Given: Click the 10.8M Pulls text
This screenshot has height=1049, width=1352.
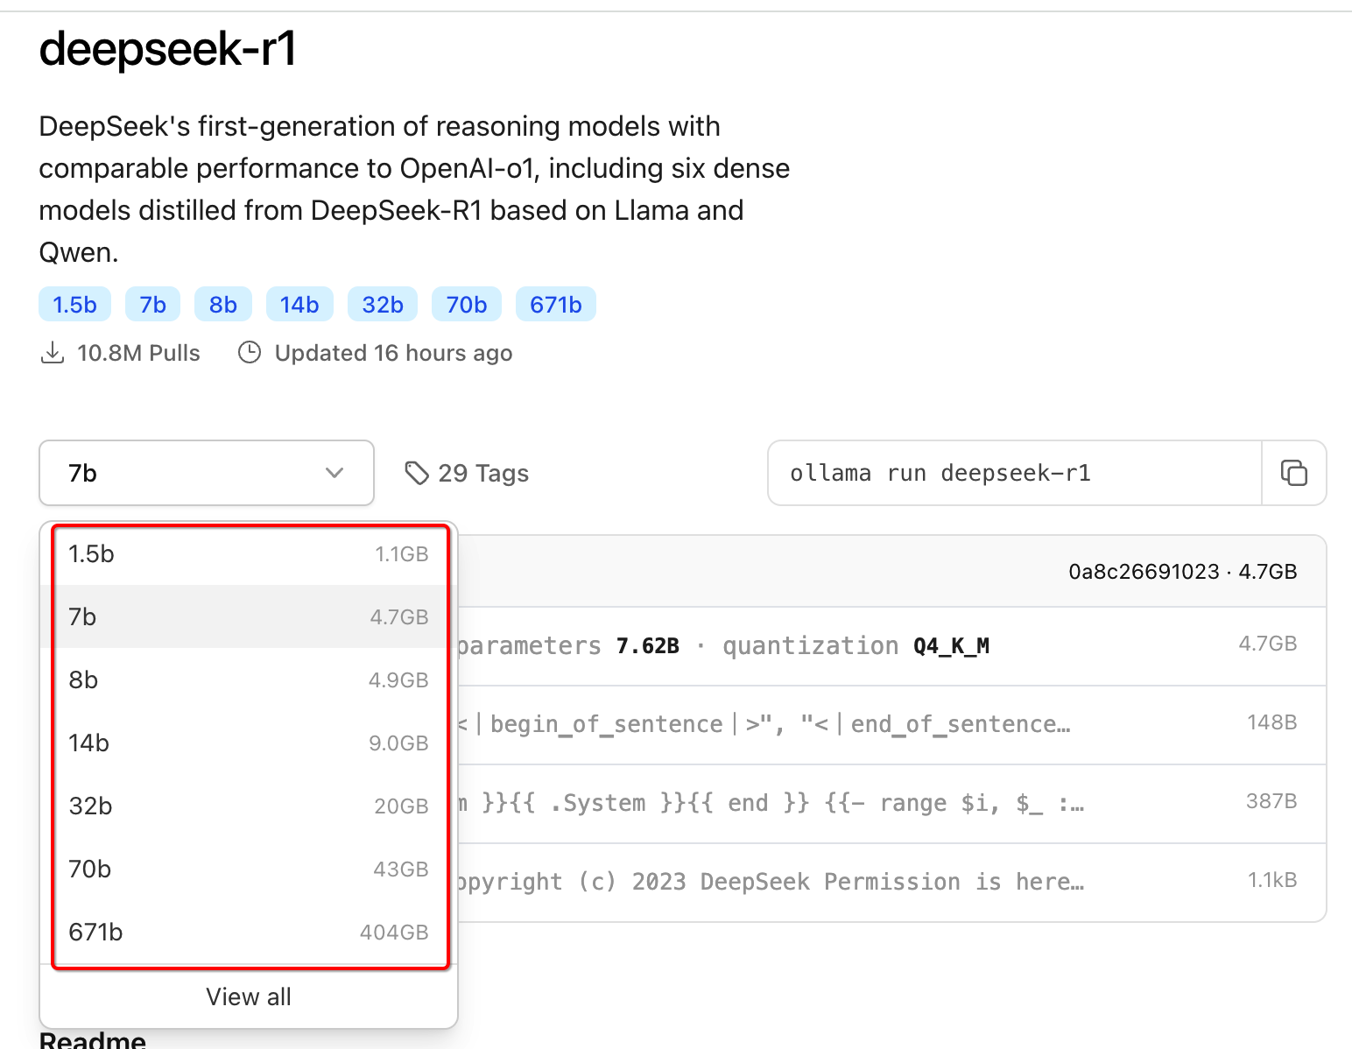Looking at the screenshot, I should point(138,353).
